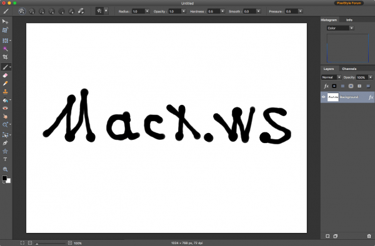Switch to the Channels tab
The image size is (375, 246).
(349, 69)
